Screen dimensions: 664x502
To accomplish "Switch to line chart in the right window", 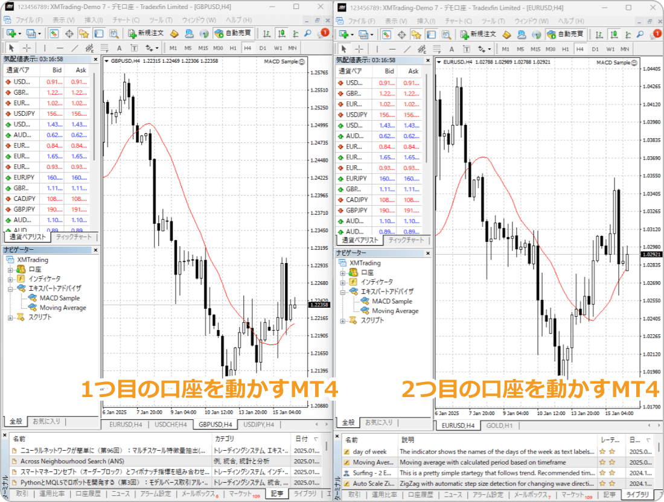I will tap(628, 35).
